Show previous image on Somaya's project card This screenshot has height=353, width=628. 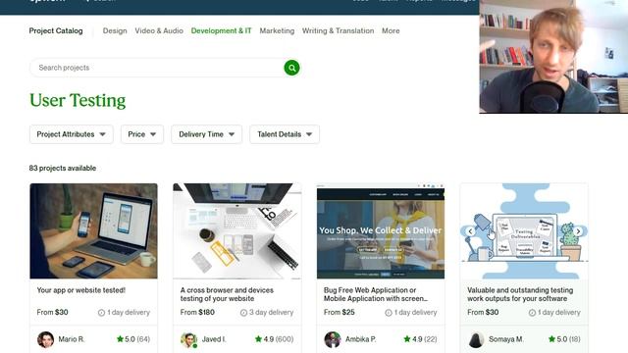(471, 231)
